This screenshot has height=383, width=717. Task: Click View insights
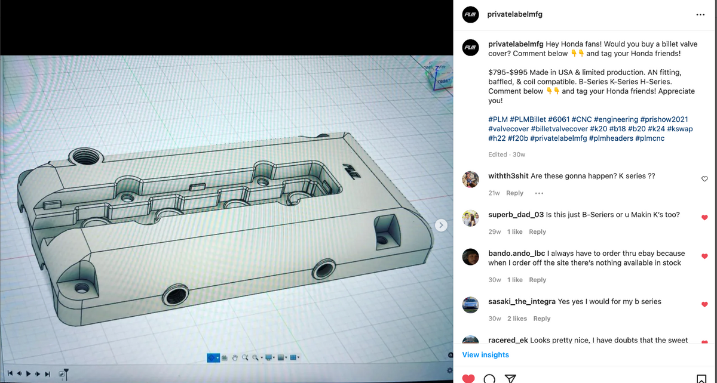click(485, 355)
